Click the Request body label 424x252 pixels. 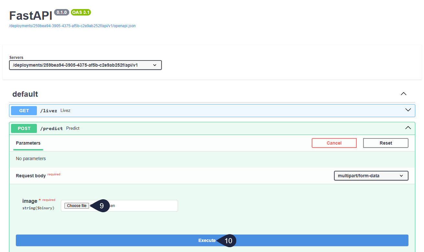(x=31, y=176)
